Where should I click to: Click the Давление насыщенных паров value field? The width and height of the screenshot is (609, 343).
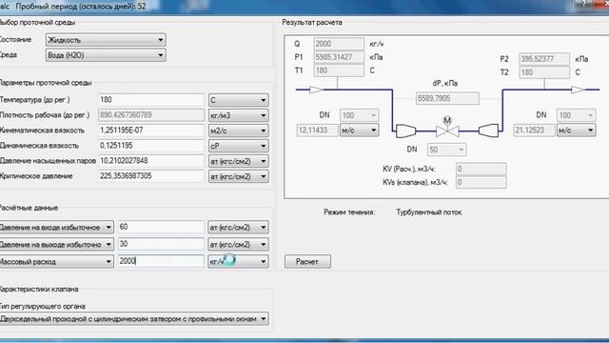coord(151,161)
